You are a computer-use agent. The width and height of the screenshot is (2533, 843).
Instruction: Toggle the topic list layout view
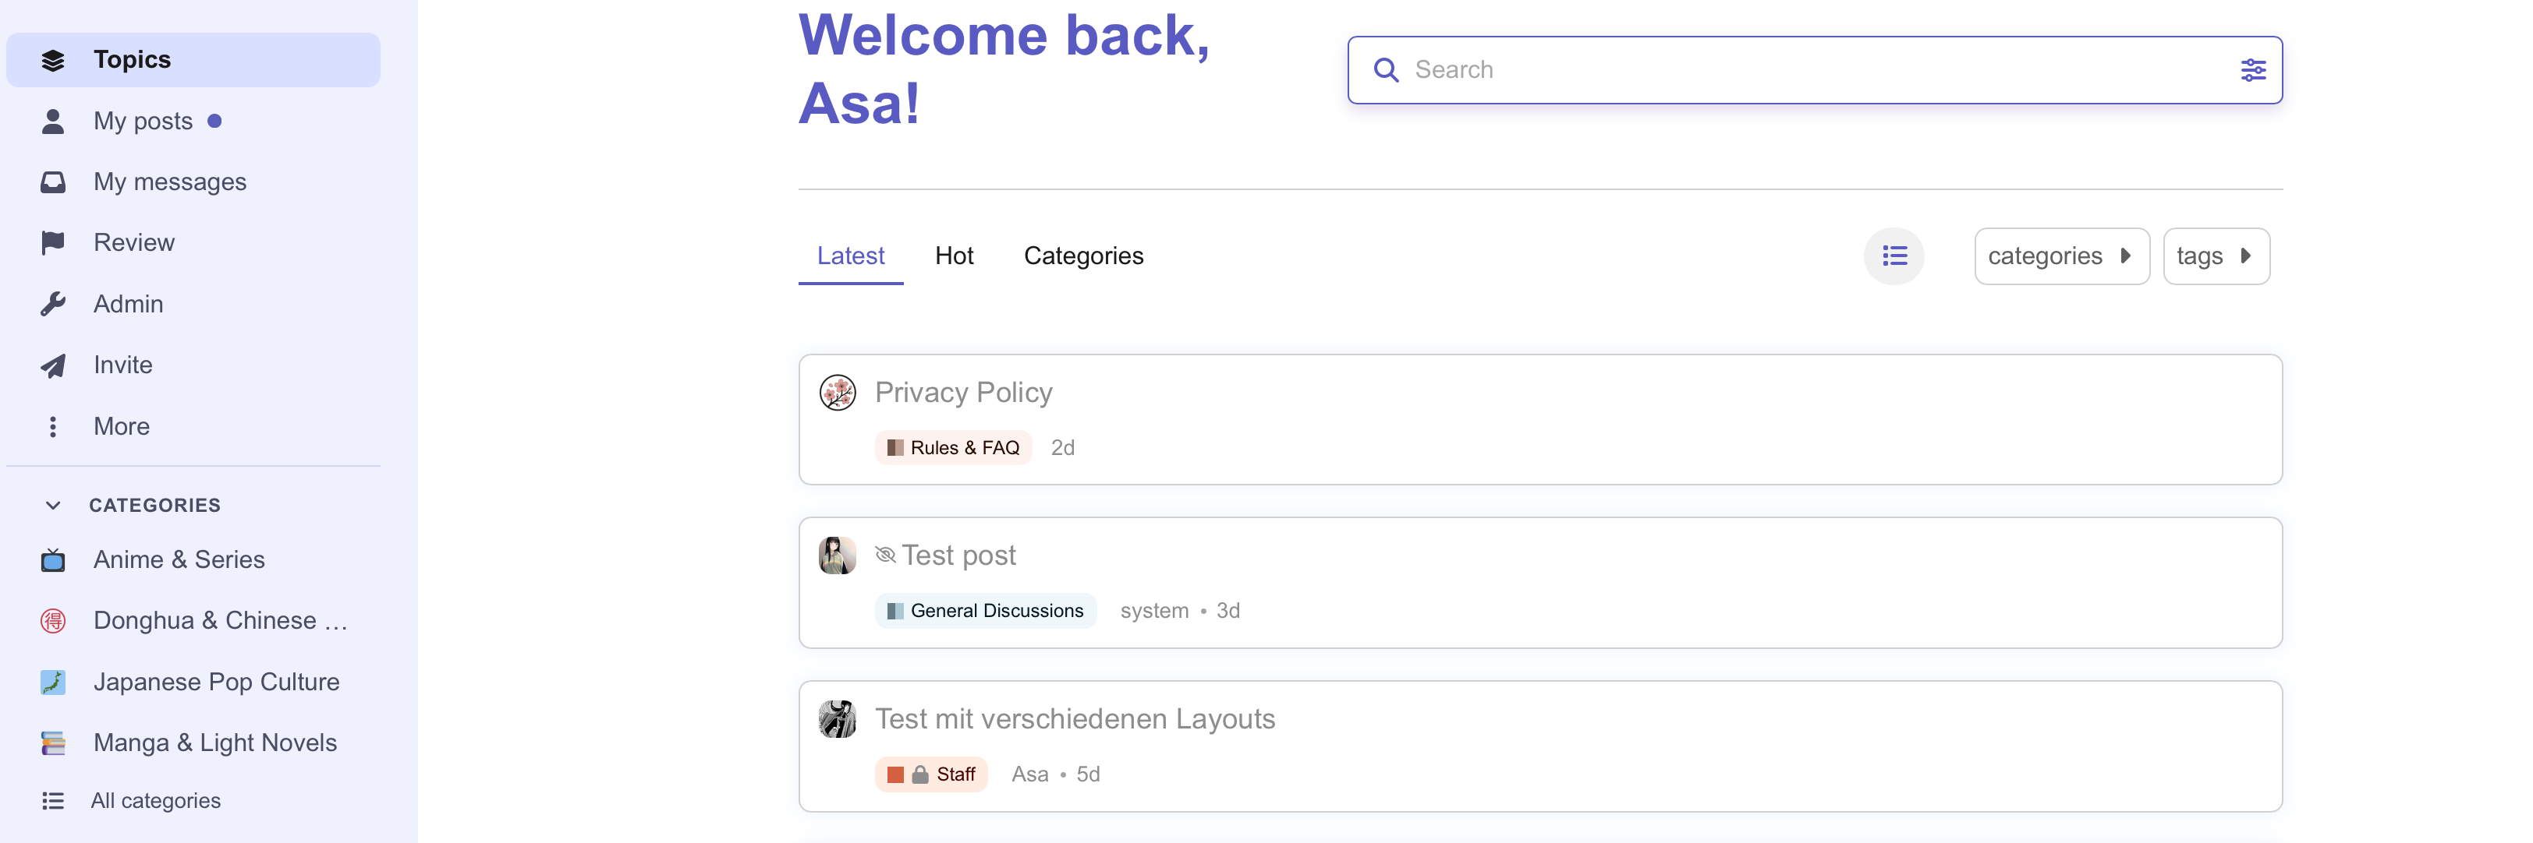tap(1894, 256)
